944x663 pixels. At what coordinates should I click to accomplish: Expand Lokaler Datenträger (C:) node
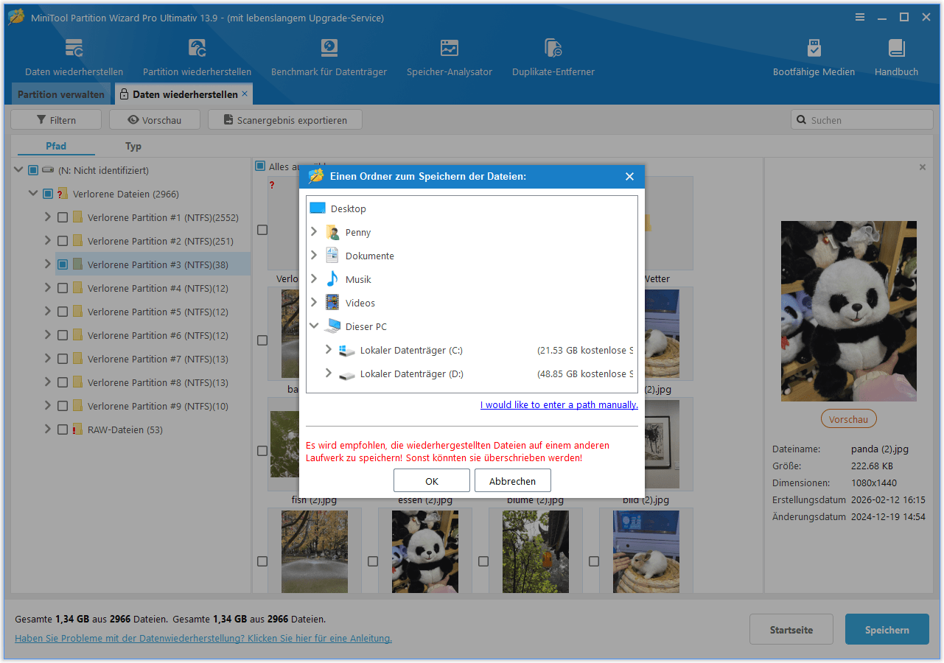tap(329, 350)
